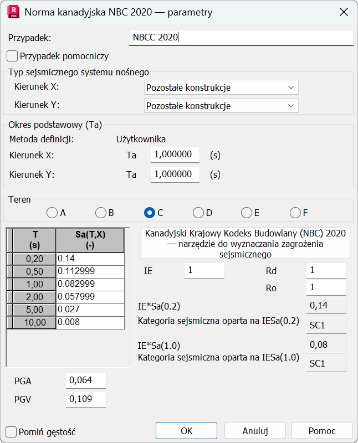358x443 pixels.
Task: Select the T row header 5,00
Action: click(x=34, y=310)
